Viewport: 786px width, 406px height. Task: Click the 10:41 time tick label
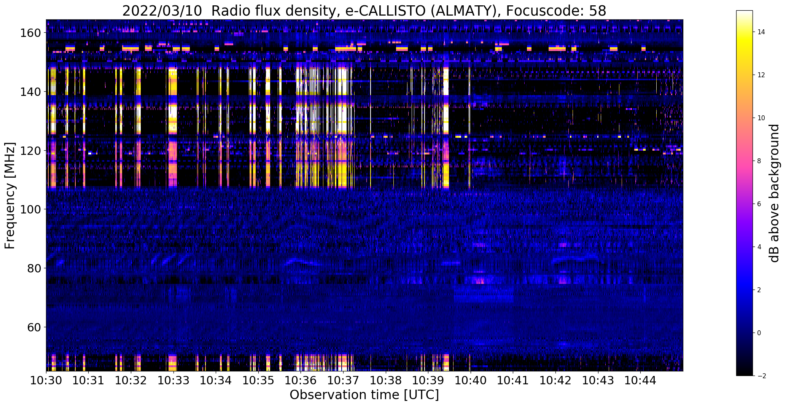point(513,380)
